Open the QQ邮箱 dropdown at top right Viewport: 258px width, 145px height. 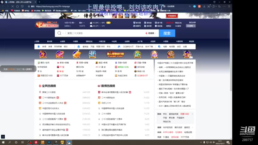coord(191,26)
